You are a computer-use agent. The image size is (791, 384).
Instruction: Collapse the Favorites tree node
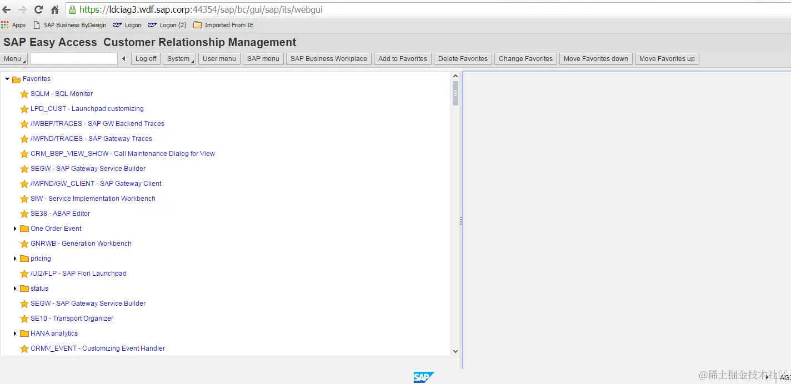point(7,79)
